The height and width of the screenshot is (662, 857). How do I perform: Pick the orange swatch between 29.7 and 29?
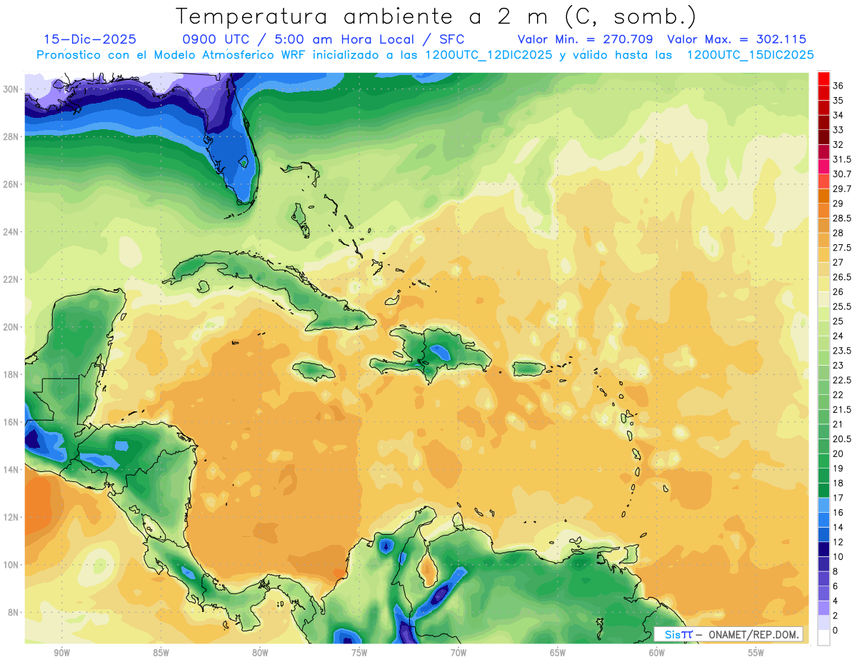pyautogui.click(x=823, y=196)
